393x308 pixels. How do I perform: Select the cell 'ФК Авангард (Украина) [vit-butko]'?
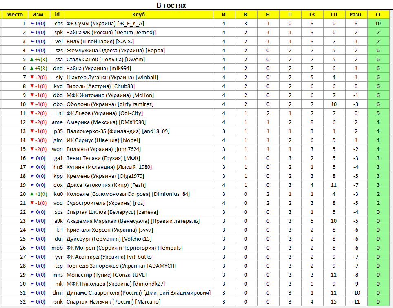point(139,257)
